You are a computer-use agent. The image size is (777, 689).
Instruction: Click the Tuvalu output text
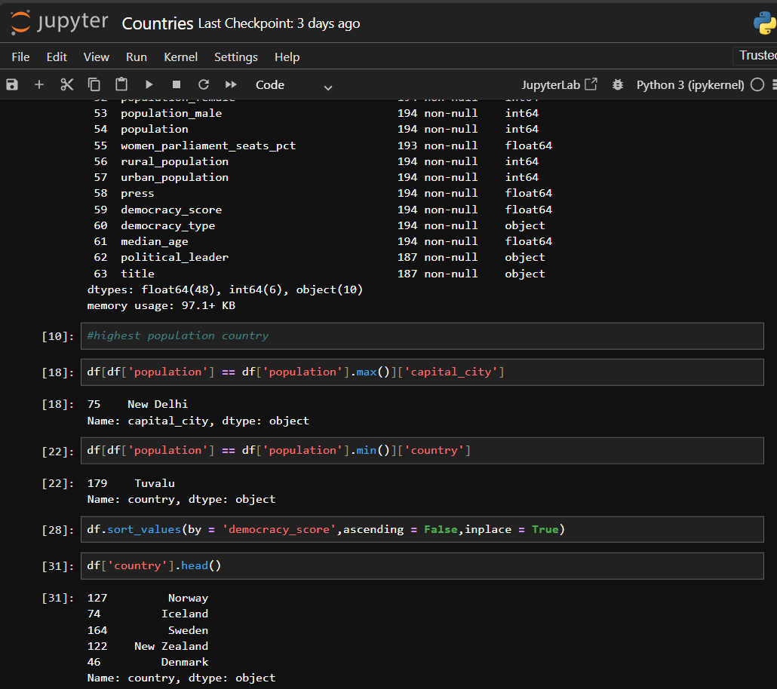coord(155,483)
